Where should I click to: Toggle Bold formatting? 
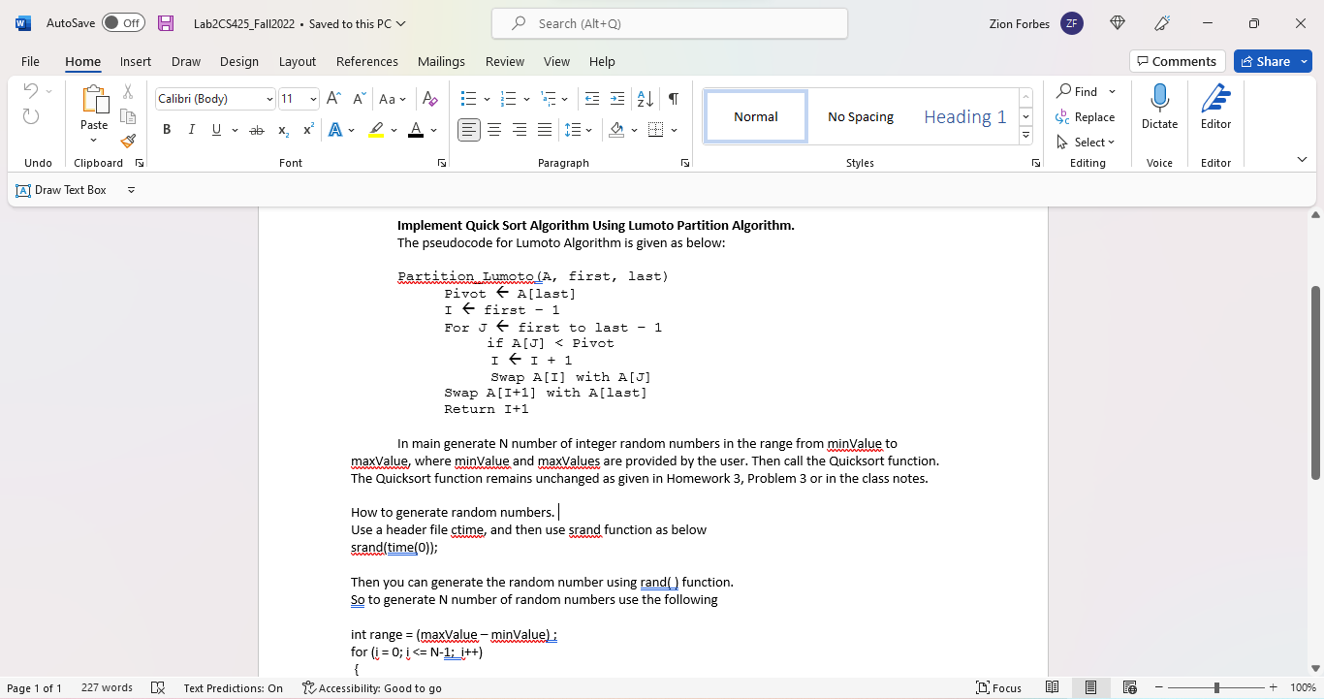coord(167,130)
